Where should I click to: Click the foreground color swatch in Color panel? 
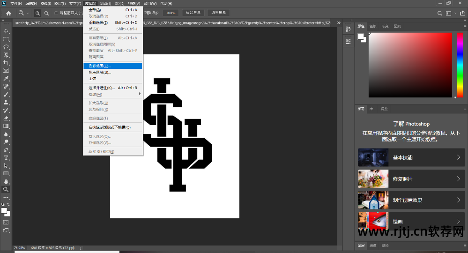click(361, 37)
